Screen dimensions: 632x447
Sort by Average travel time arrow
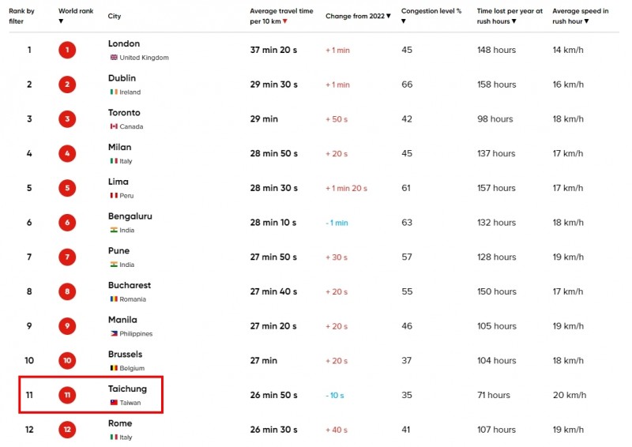285,21
